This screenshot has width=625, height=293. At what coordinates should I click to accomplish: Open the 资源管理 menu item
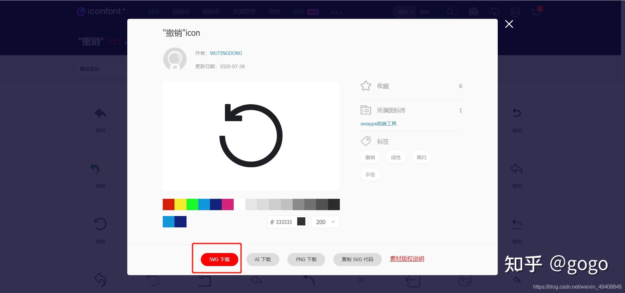tap(244, 11)
